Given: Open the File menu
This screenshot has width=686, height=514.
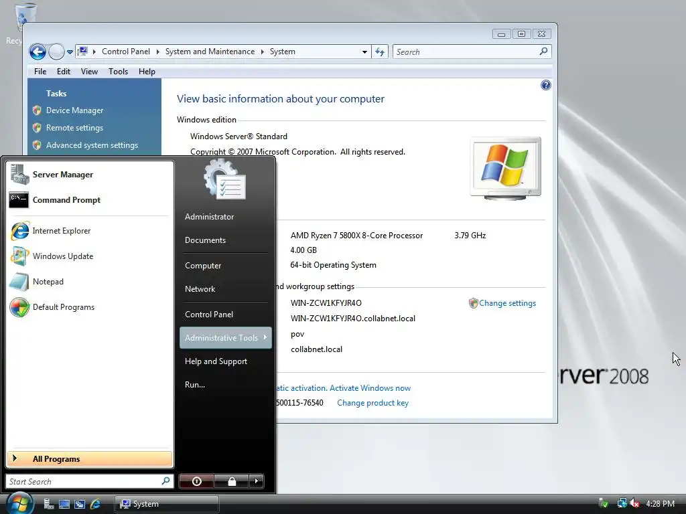Looking at the screenshot, I should point(40,71).
